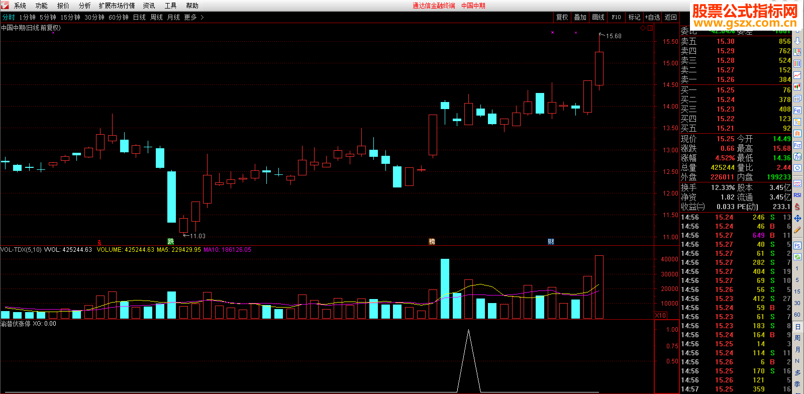Image resolution: width=804 pixels, height=394 pixels.
Task: Click the red dollar sign sidebar icon
Action: click(797, 207)
